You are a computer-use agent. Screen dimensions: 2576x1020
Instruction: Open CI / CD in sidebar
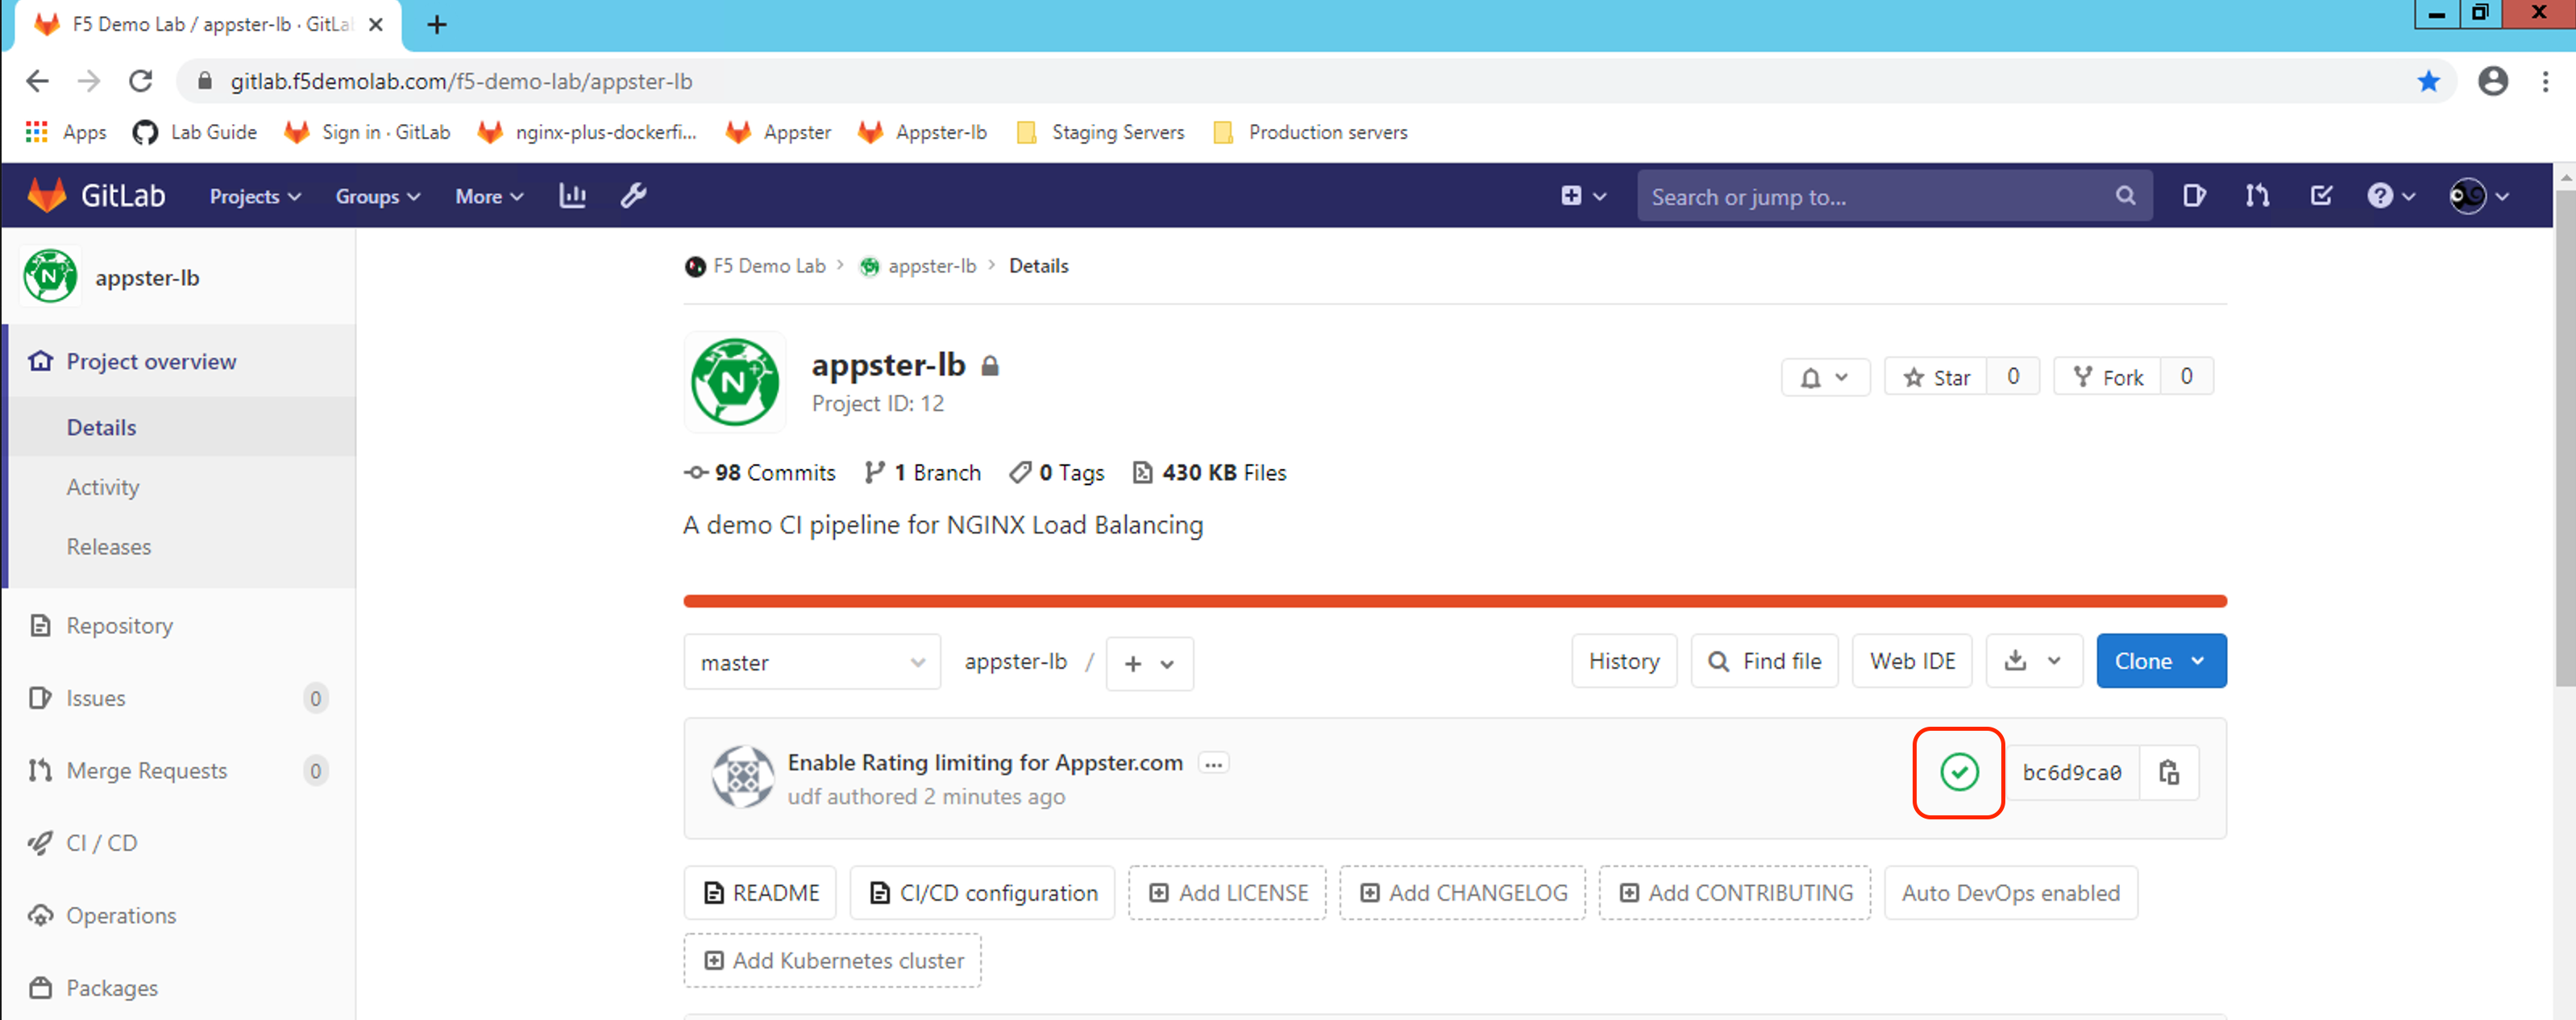click(x=102, y=843)
